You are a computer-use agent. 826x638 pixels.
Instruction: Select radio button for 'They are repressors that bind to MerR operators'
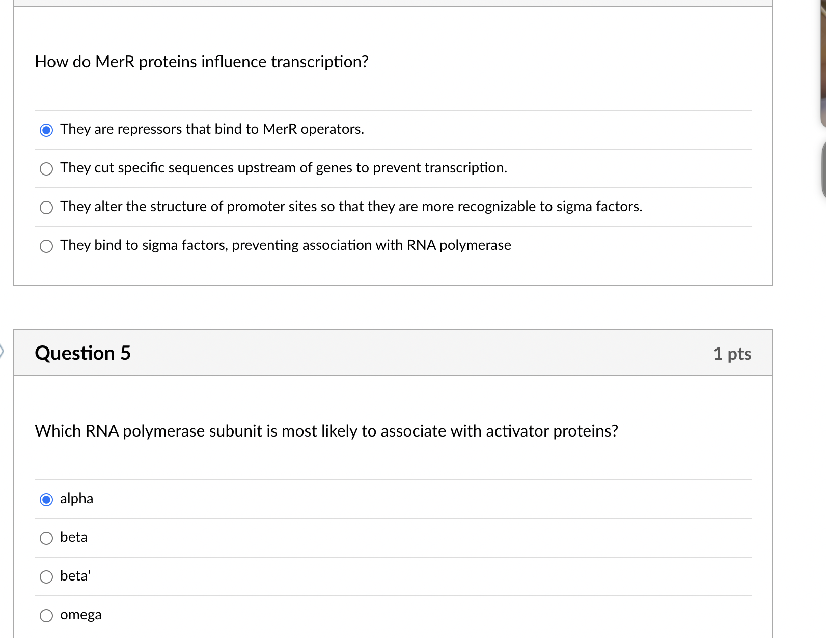point(46,130)
